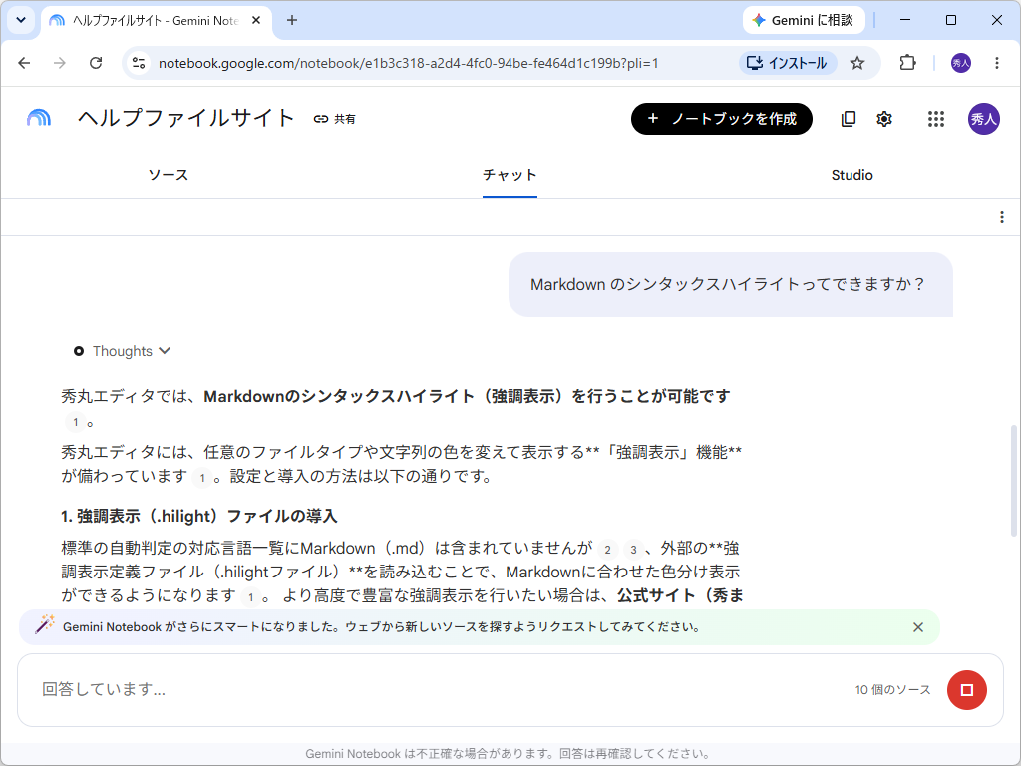1021x766 pixels.
Task: Open citation 3 in the hilight paragraph
Action: tap(633, 550)
